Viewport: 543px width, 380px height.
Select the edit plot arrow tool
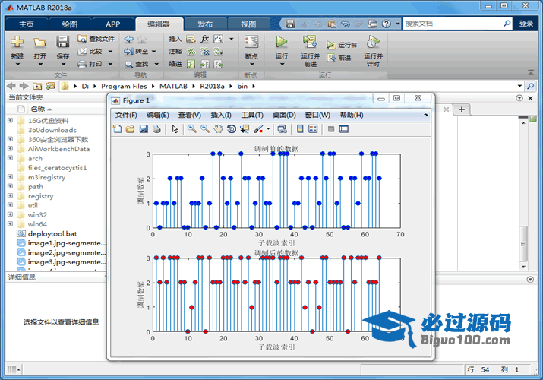click(175, 129)
